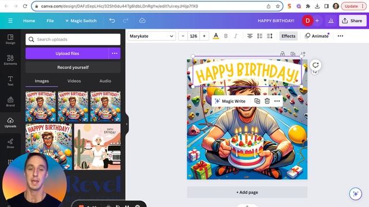
Task: Open floating toolbar more options
Action: (277, 101)
